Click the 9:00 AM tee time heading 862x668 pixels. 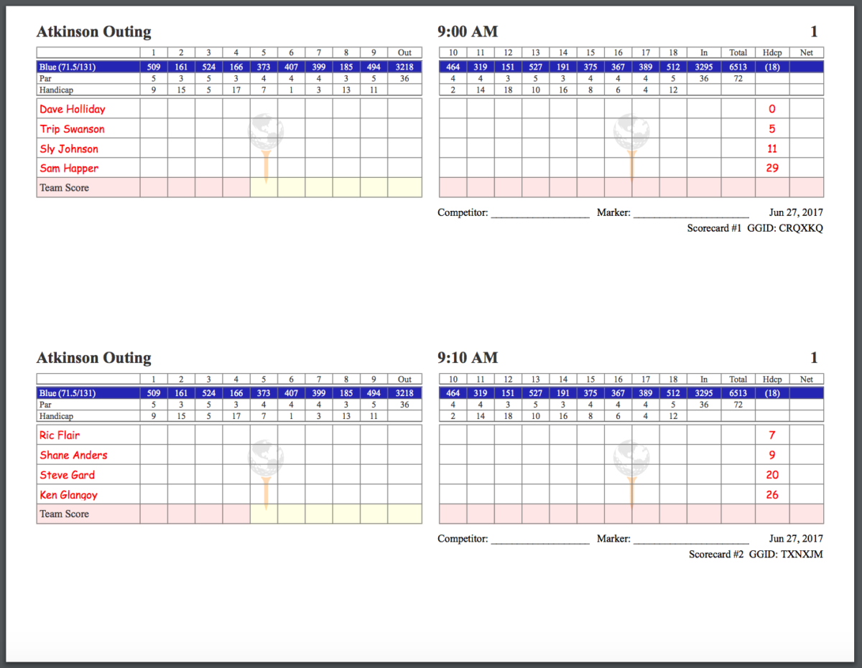[x=468, y=32]
